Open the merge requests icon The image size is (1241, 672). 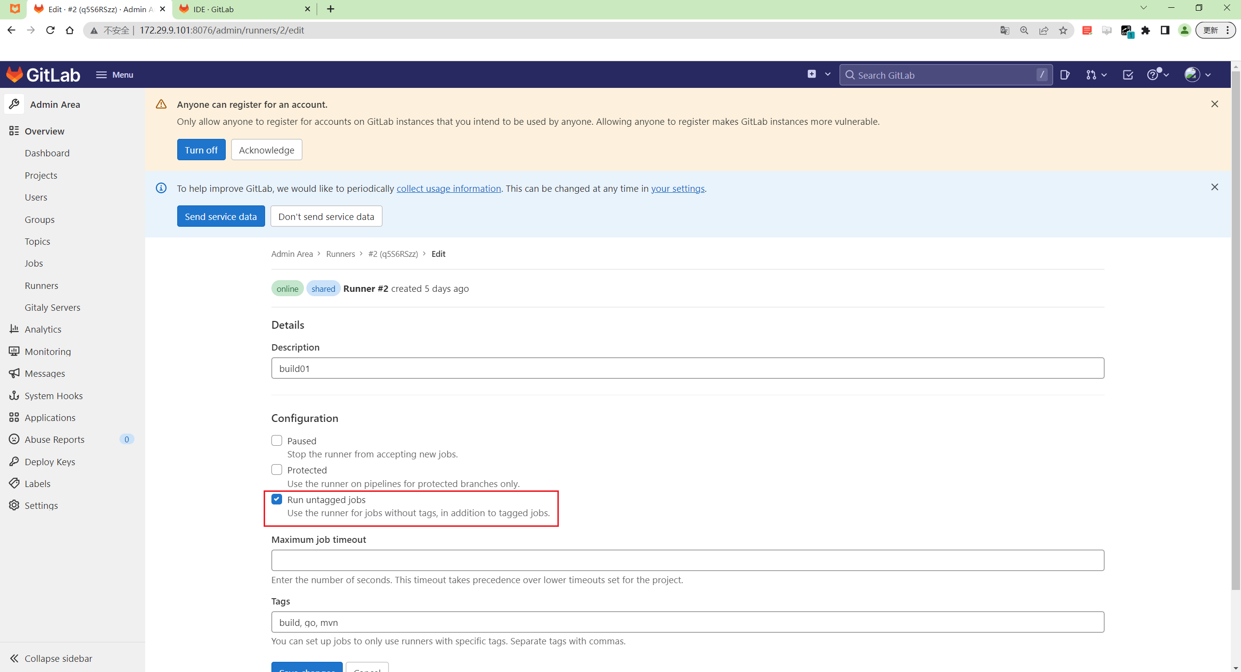pos(1091,75)
